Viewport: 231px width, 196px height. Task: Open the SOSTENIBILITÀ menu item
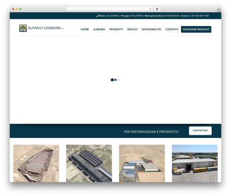coord(151,29)
